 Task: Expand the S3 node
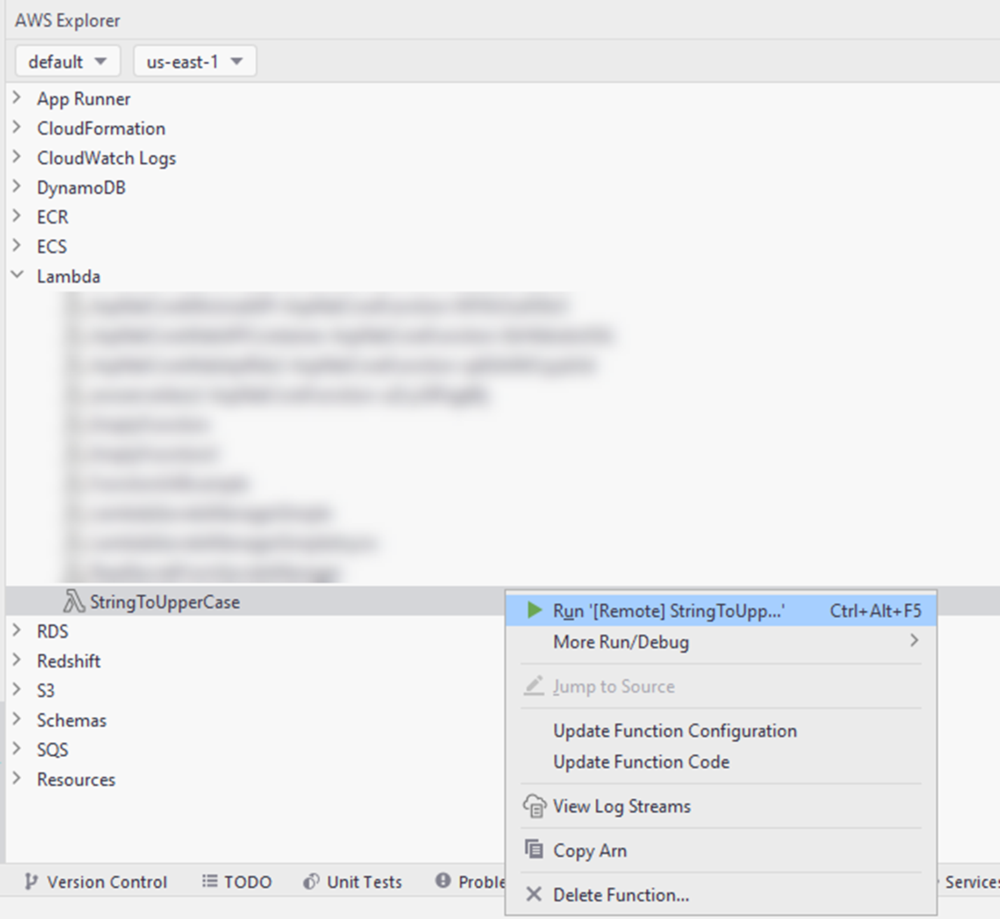click(17, 690)
